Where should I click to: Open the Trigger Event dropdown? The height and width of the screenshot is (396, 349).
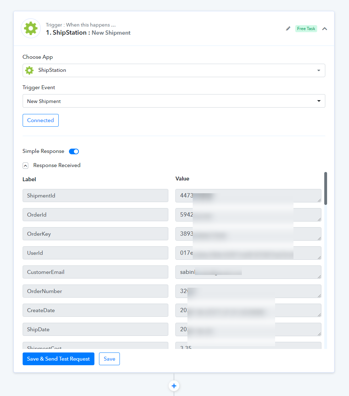point(174,101)
